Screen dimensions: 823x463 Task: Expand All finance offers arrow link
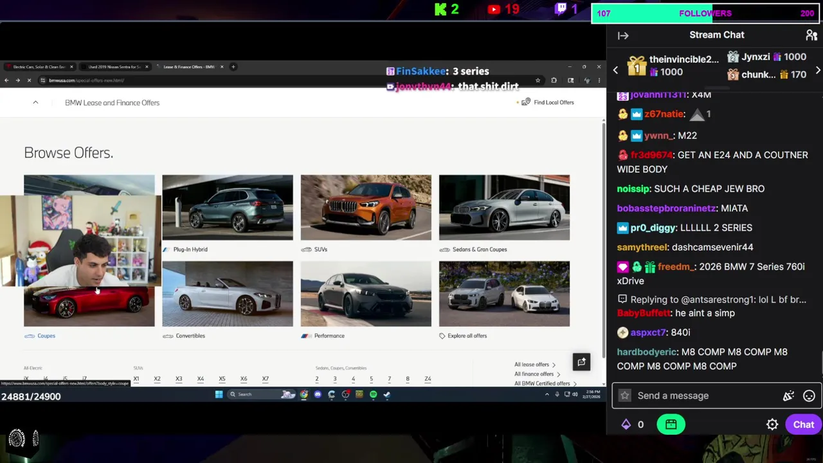(x=537, y=374)
